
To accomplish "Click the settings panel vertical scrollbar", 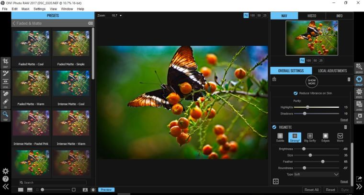I will pos(352,164).
